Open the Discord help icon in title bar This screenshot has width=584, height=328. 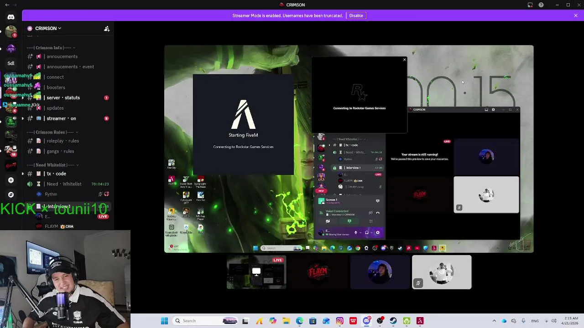coord(541,5)
